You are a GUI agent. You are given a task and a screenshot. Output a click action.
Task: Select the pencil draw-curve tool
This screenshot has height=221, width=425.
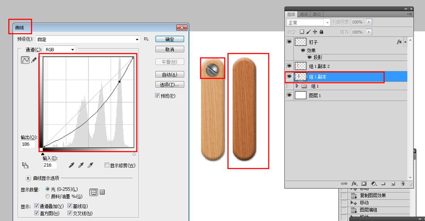[x=34, y=60]
